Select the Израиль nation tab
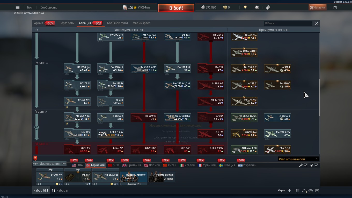 (x=247, y=165)
